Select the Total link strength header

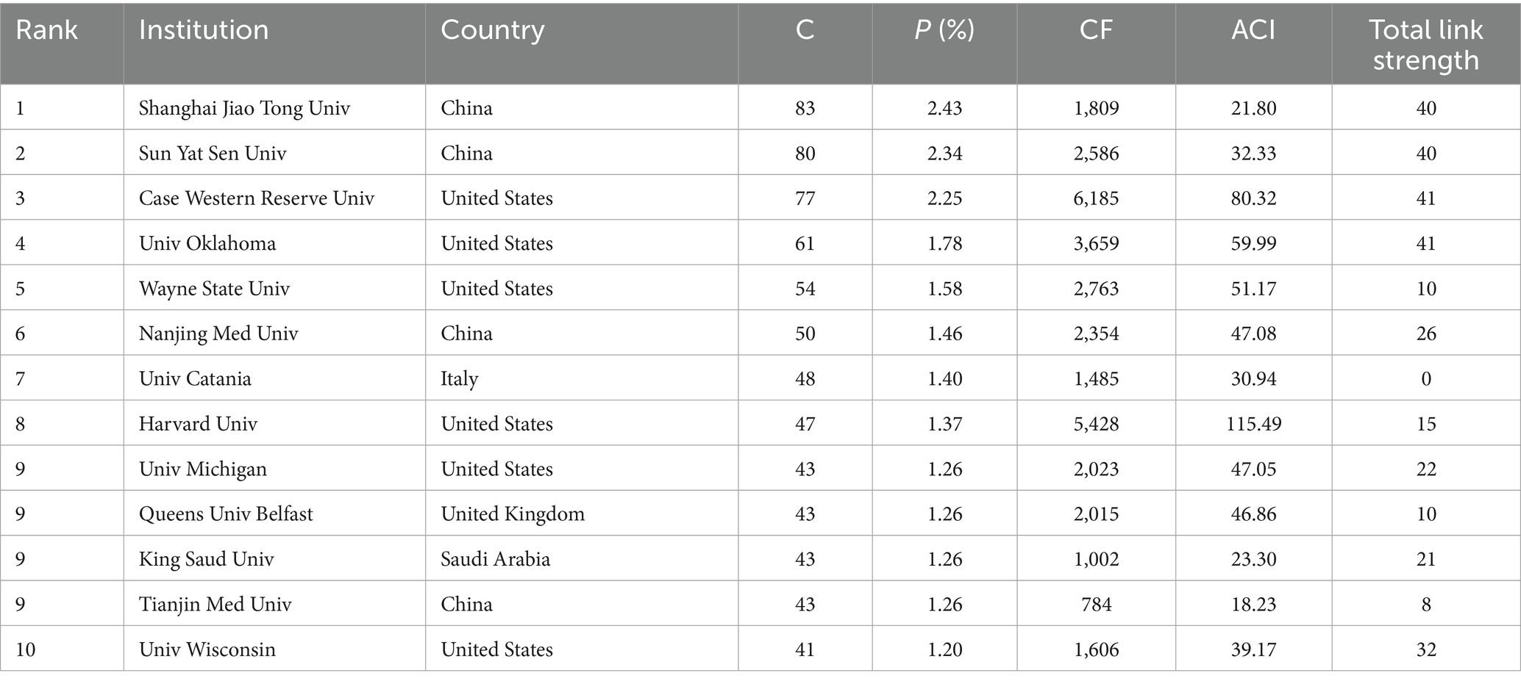pos(1425,45)
